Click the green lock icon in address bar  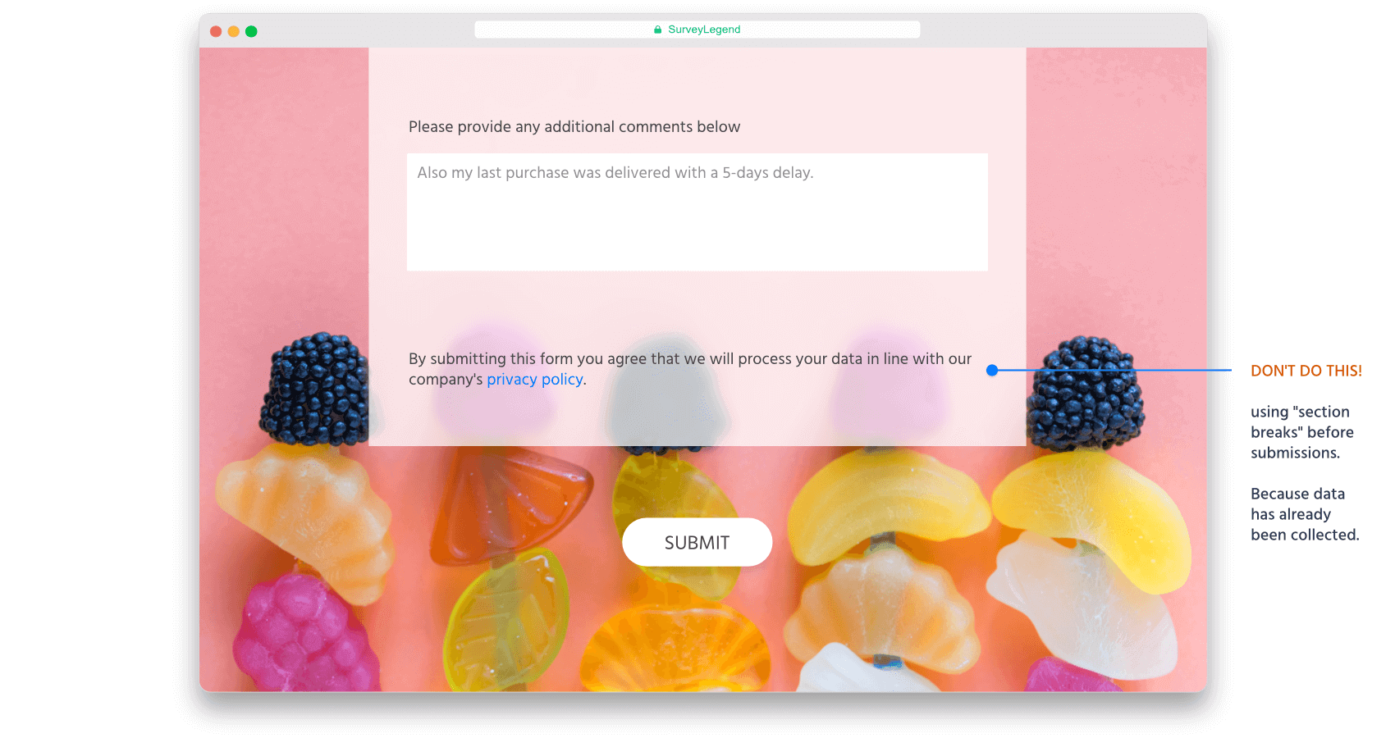657,30
